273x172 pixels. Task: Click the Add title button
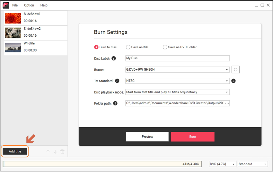point(15,151)
